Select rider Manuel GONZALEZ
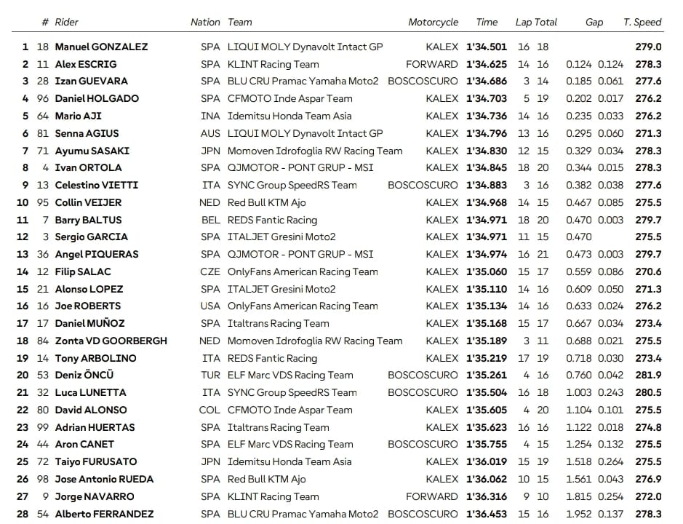683x524 pixels. (101, 47)
